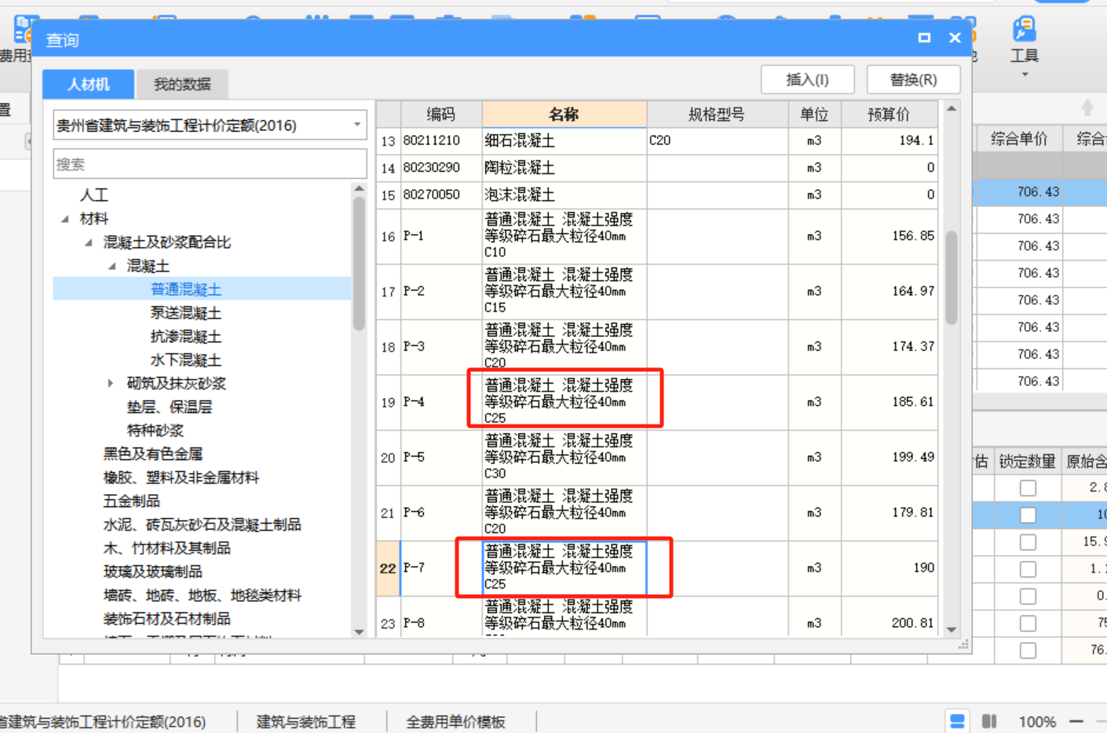This screenshot has width=1107, height=733.
Task: Click the tree panel vertical scrollbar thumb
Action: pos(359,263)
